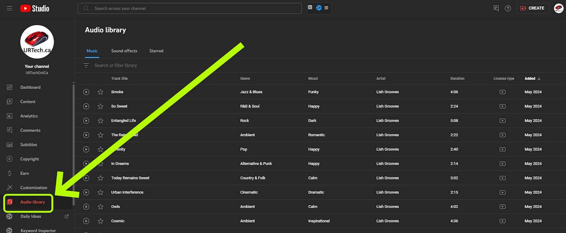The height and width of the screenshot is (233, 566).
Task: Switch to the Sound effects tab
Action: click(x=124, y=51)
